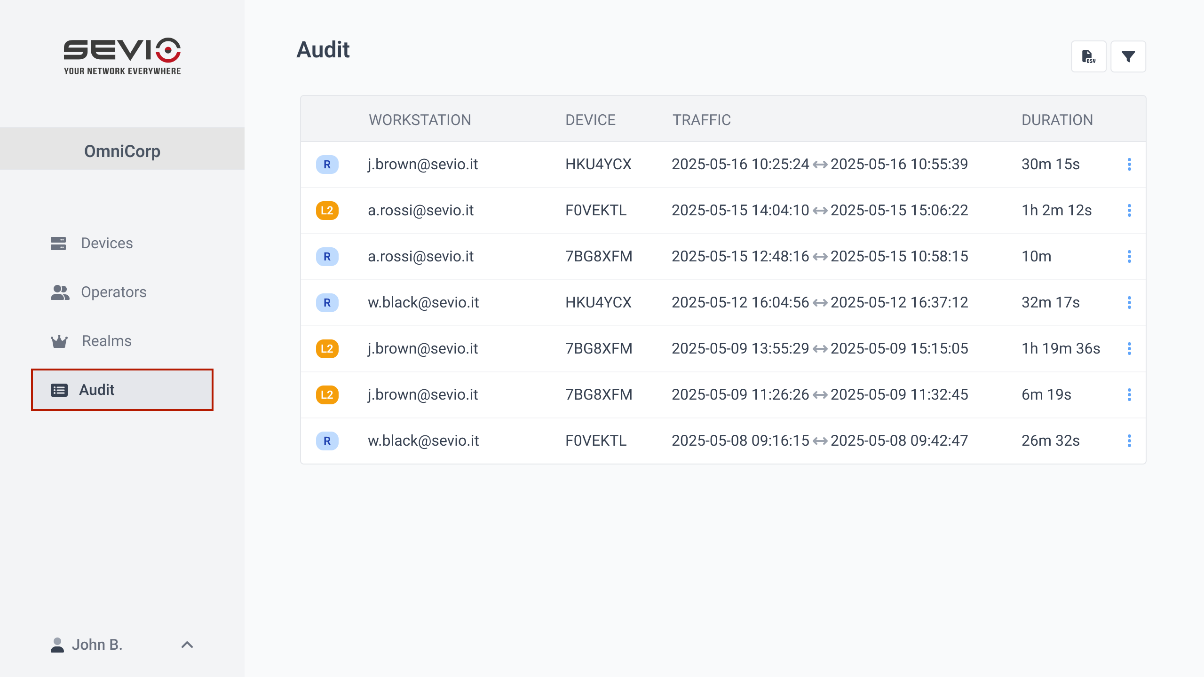Click the Operators people icon

point(60,292)
